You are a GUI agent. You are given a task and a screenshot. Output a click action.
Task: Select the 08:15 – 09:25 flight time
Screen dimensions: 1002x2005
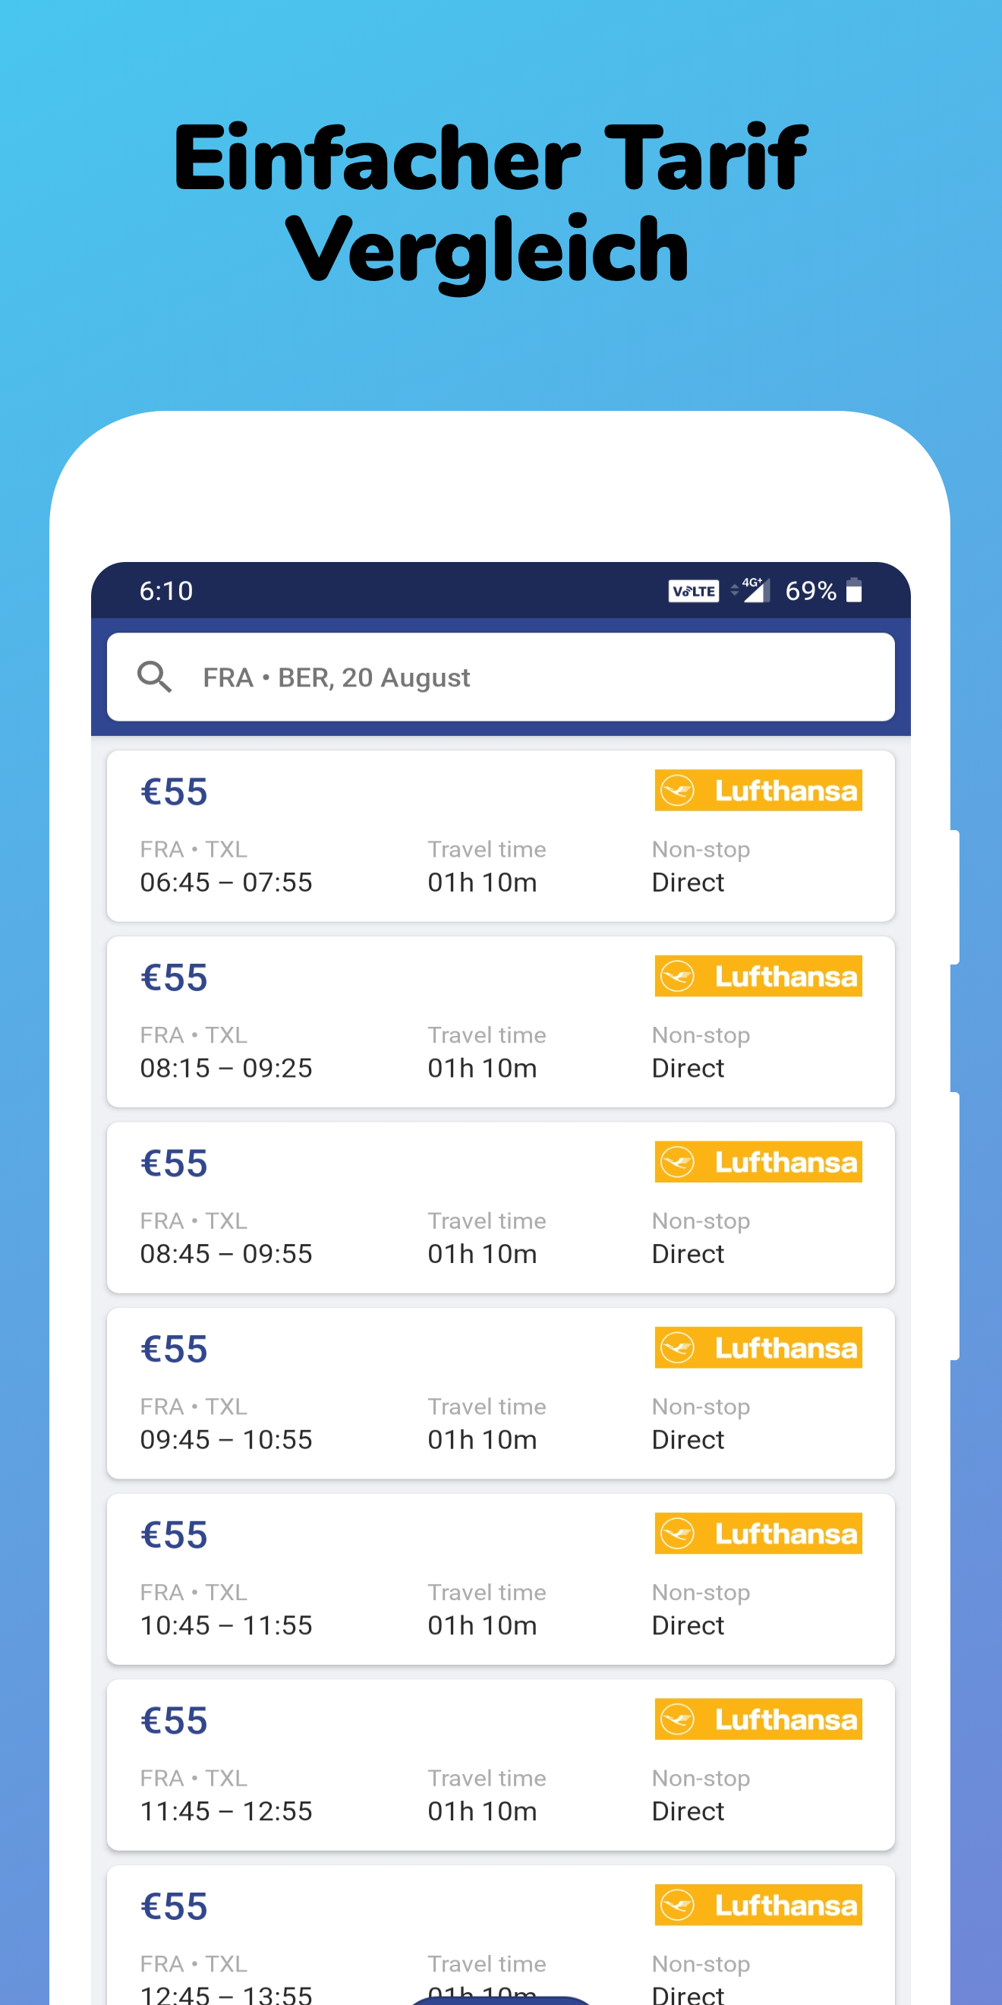(x=225, y=1068)
